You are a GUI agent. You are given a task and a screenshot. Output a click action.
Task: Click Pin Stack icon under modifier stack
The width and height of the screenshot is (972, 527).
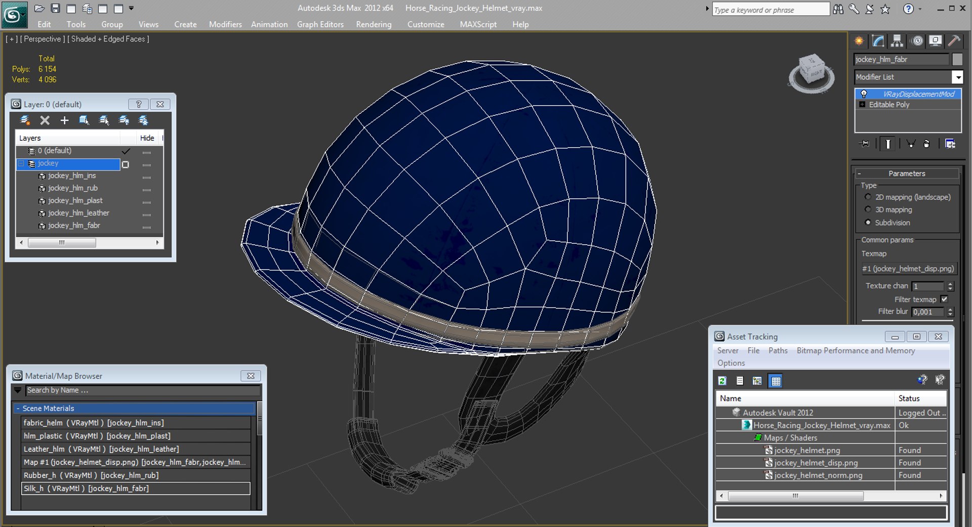pos(865,144)
